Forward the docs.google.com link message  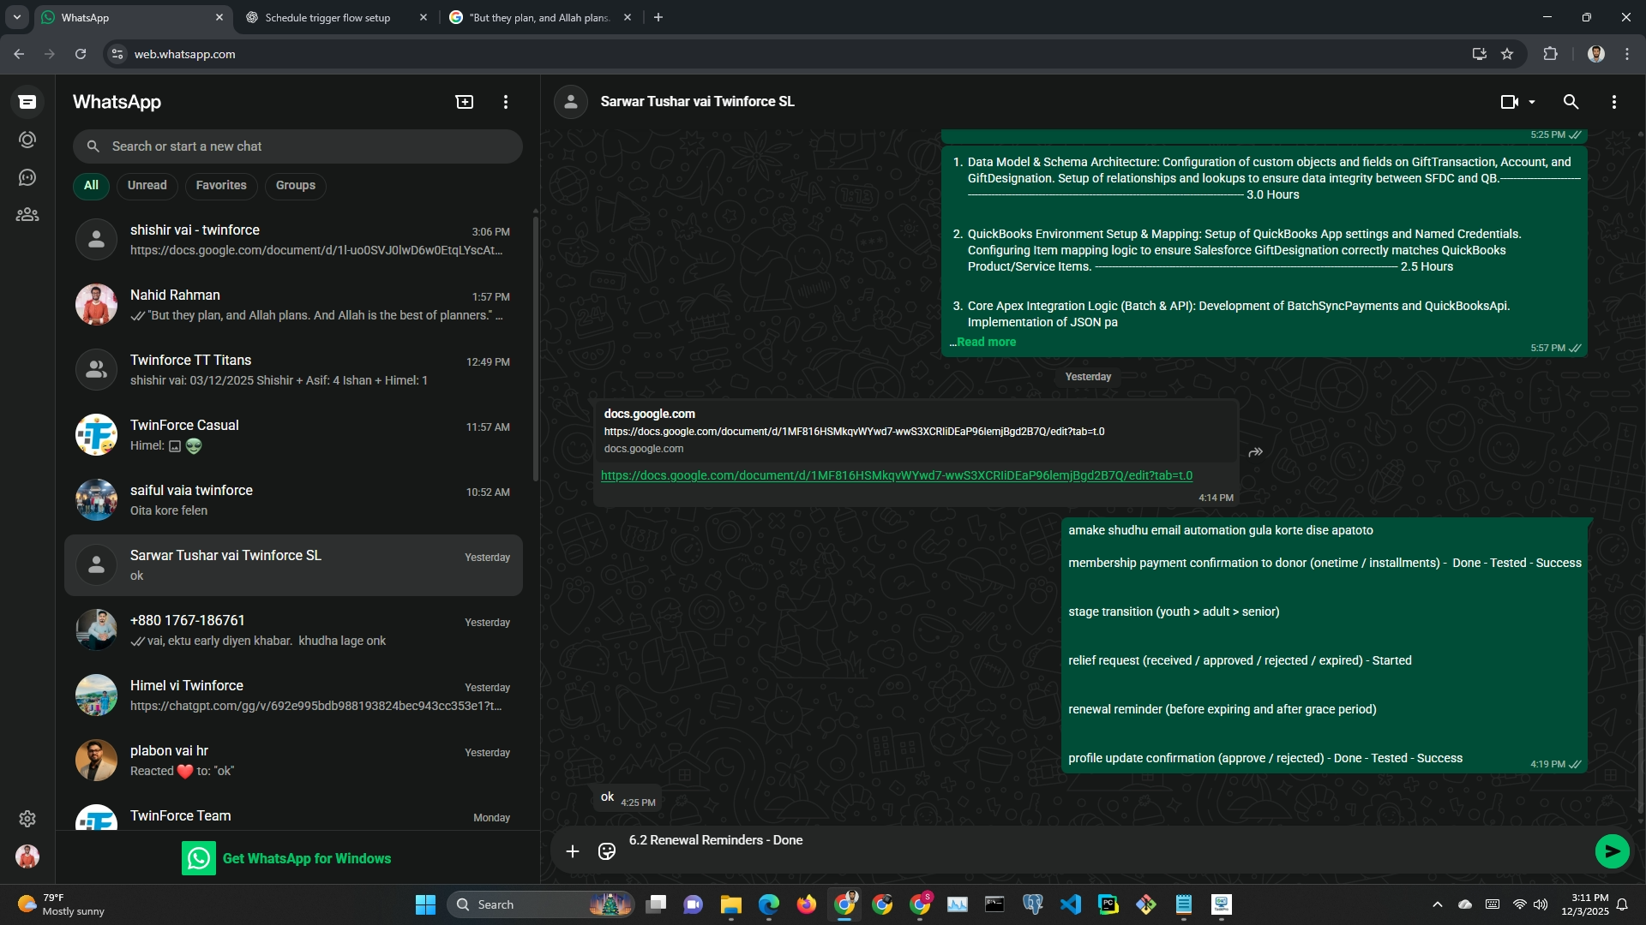(x=1256, y=452)
